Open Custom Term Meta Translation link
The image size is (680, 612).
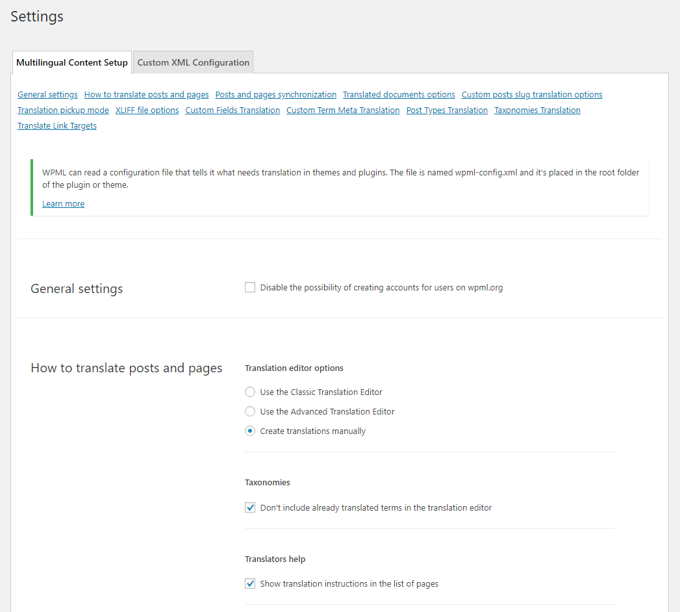343,110
